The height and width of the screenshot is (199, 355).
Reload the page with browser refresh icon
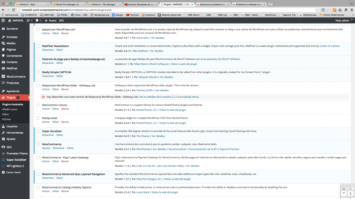tap(14, 10)
